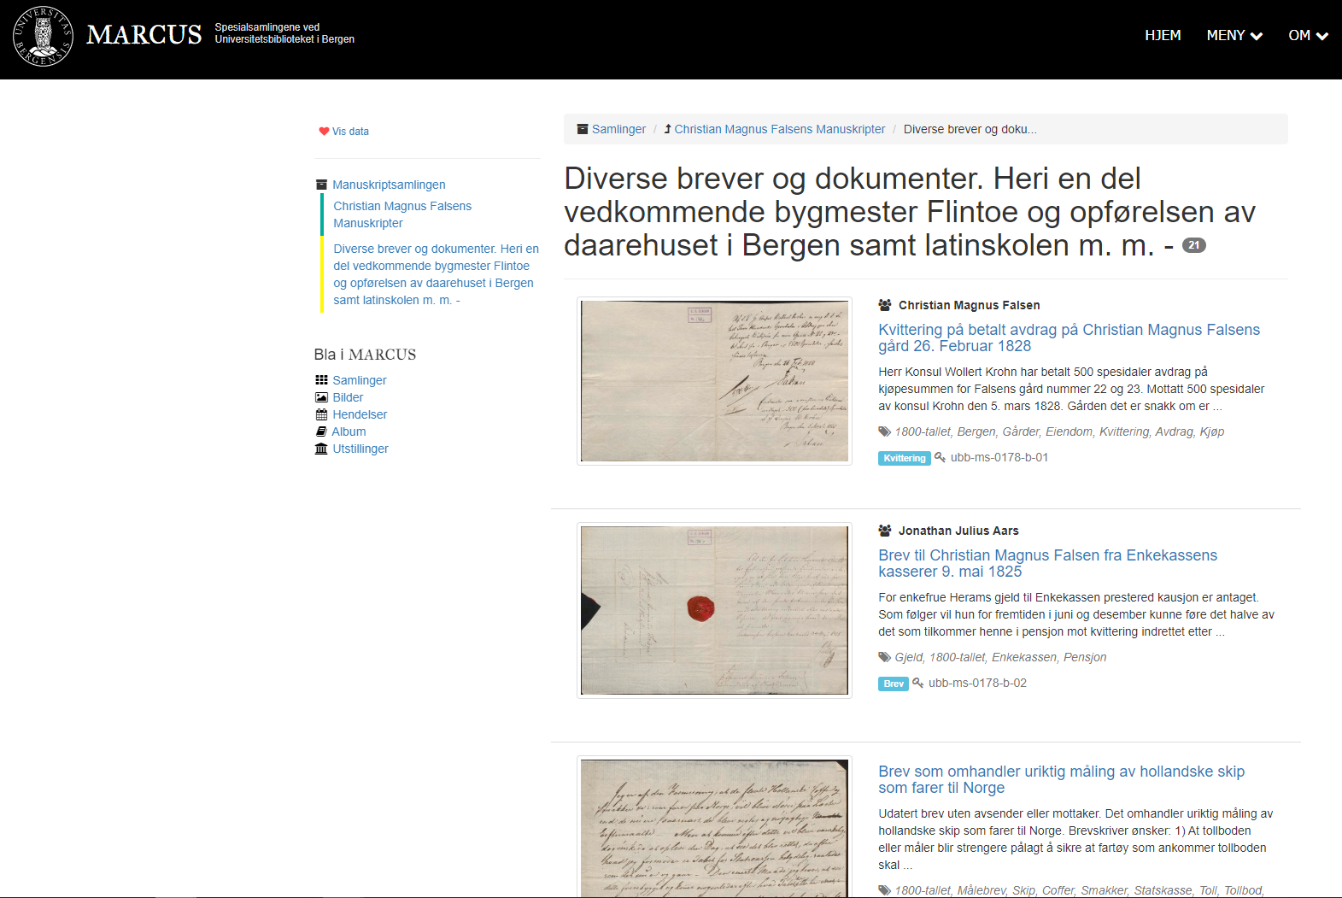Open thumbnail of handwritten hollandske skip letter
1342x898 pixels.
[714, 827]
